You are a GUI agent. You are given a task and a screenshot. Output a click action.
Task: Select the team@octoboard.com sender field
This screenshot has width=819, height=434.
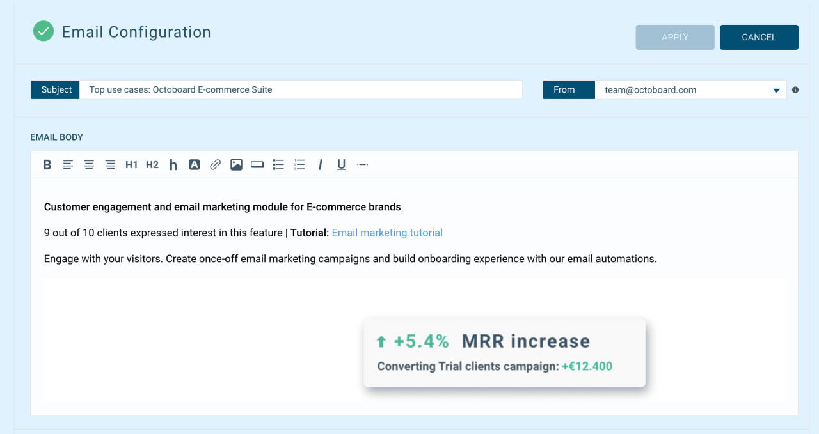click(690, 90)
